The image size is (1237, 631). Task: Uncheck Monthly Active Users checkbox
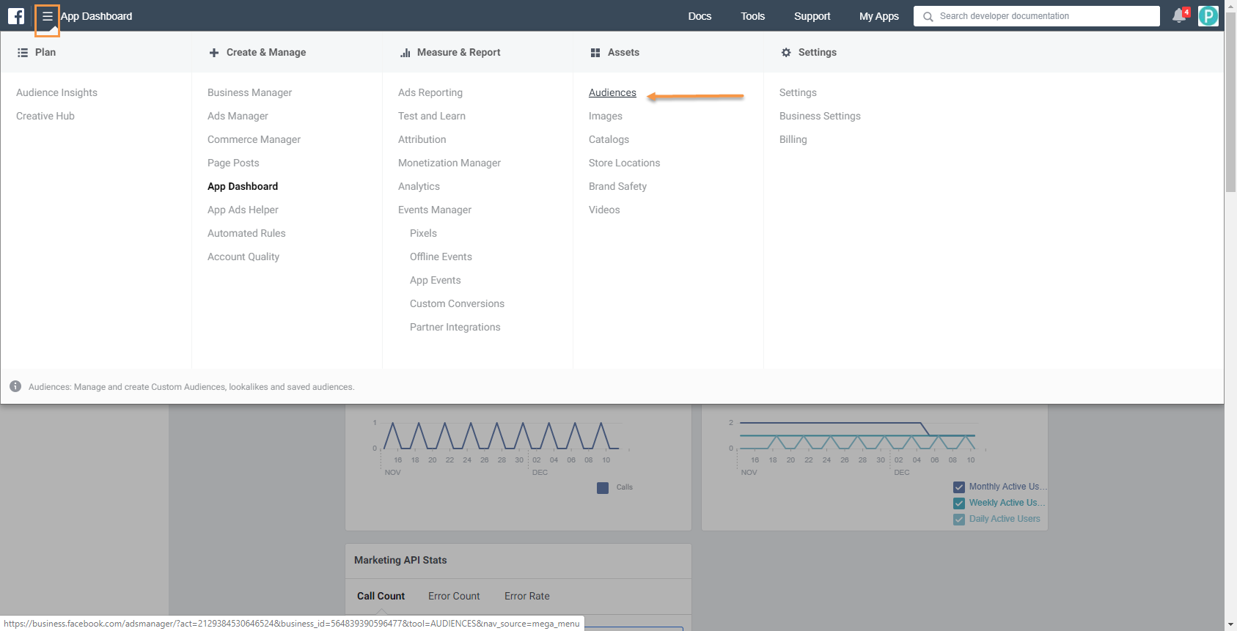pyautogui.click(x=959, y=487)
